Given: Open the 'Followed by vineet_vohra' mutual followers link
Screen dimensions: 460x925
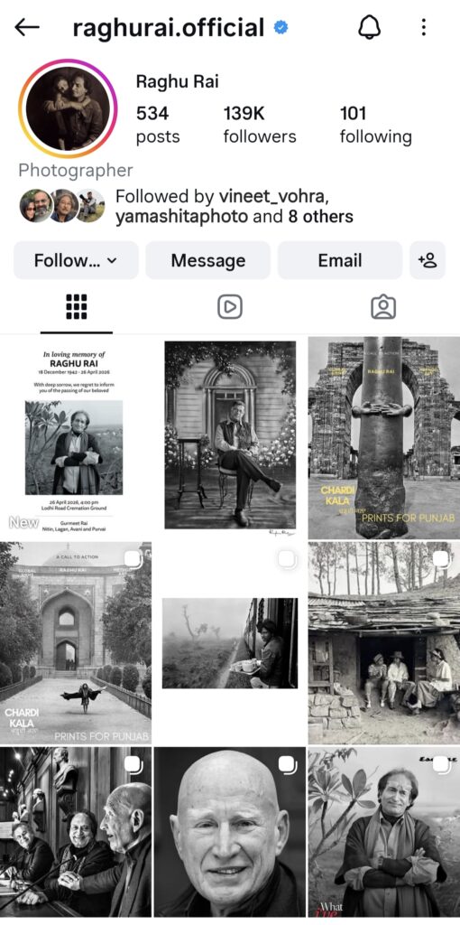Looking at the screenshot, I should [235, 206].
